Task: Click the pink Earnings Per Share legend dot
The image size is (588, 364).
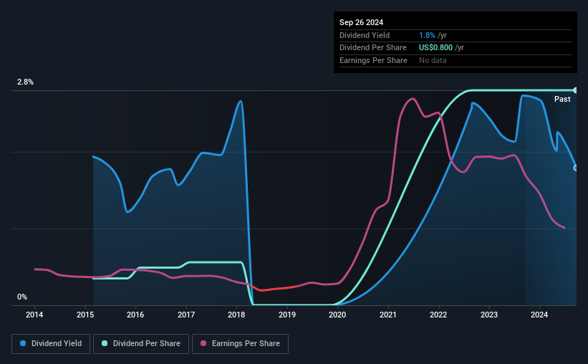Action: pyautogui.click(x=203, y=343)
